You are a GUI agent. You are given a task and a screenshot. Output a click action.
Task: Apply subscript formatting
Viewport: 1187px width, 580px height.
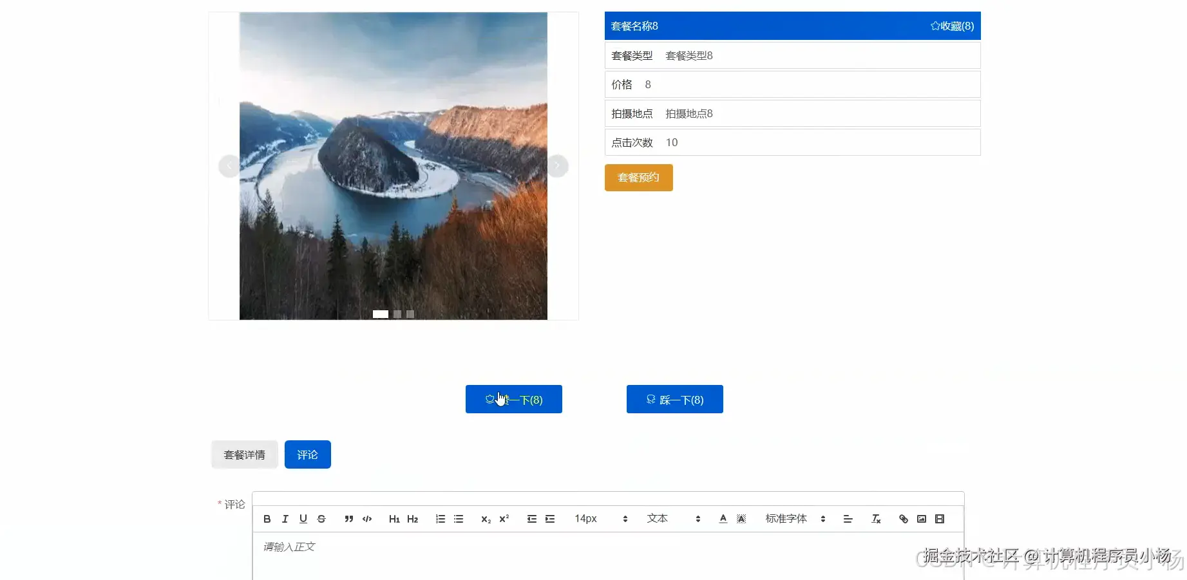click(x=486, y=519)
